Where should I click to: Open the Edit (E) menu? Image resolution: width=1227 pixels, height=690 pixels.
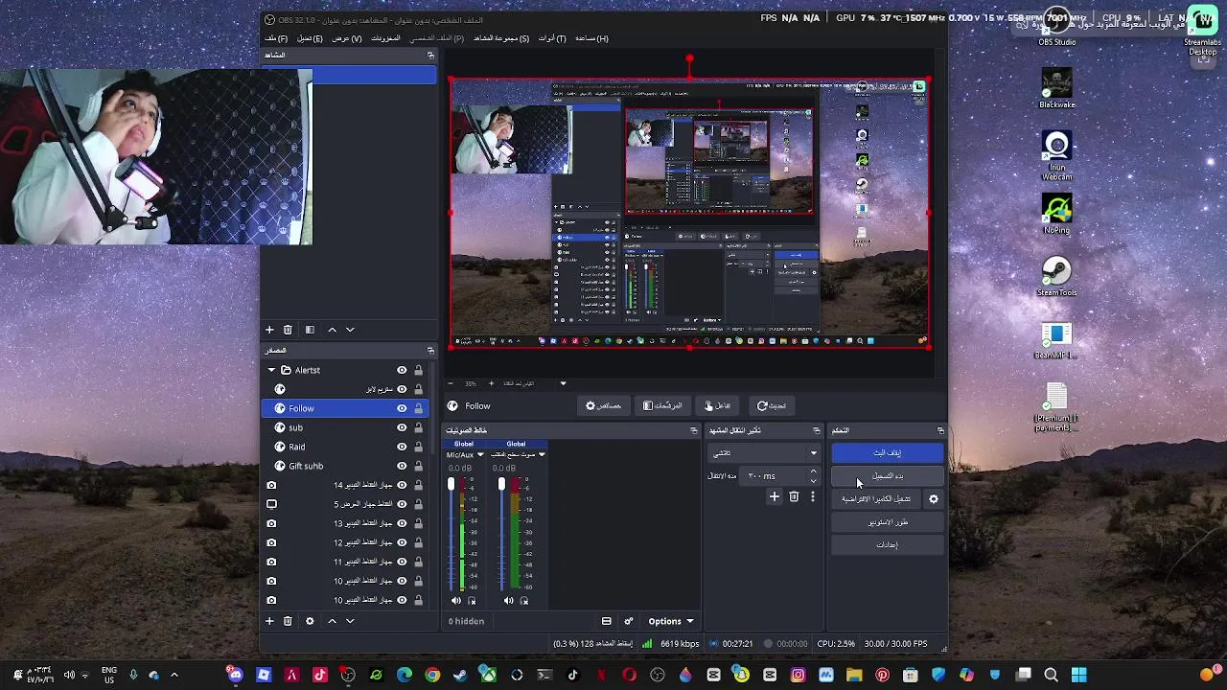point(310,38)
